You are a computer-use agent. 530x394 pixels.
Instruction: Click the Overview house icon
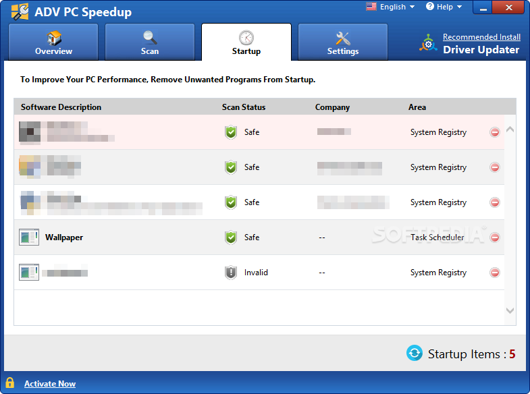[x=54, y=38]
